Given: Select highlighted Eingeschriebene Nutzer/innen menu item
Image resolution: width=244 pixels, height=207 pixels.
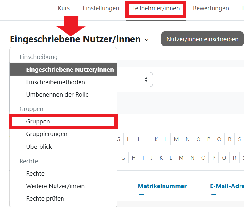Looking at the screenshot, I should click(70, 69).
